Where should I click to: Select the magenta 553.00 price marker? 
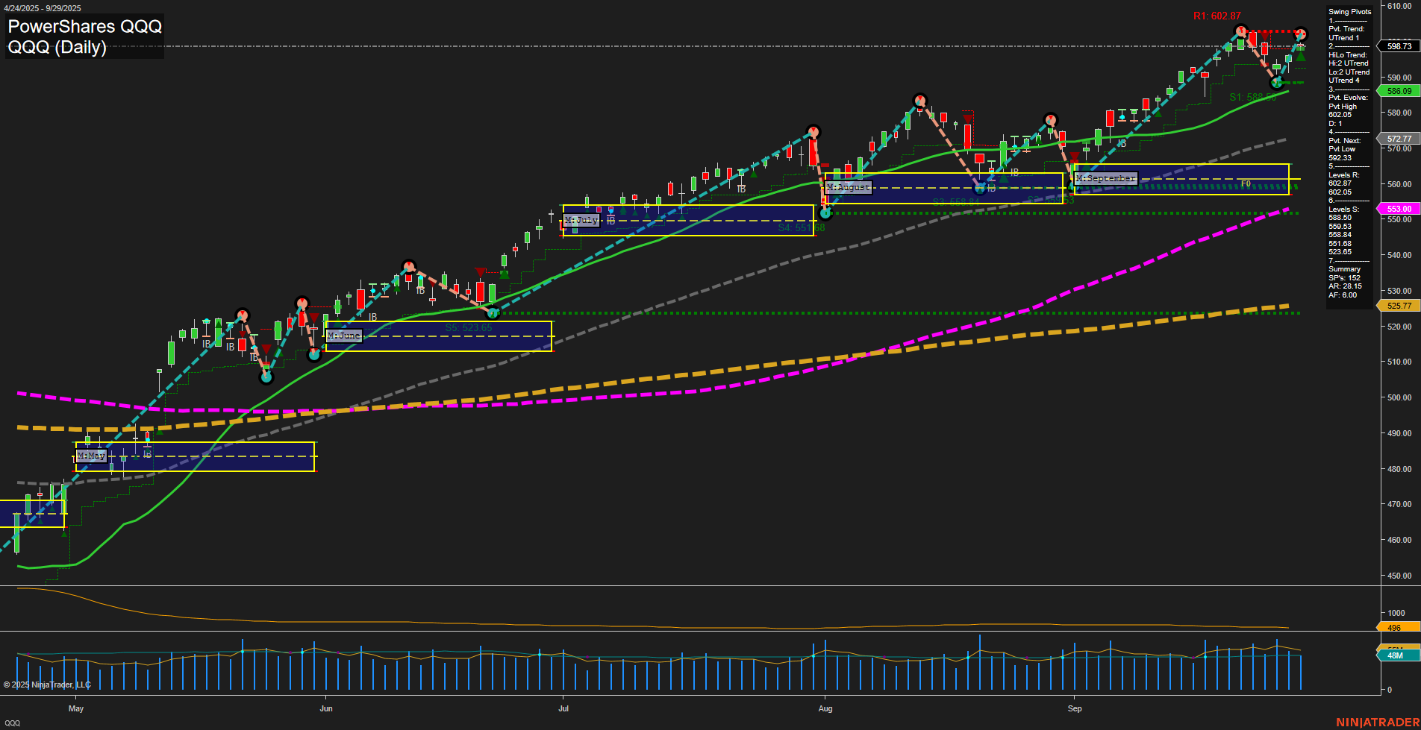1398,209
